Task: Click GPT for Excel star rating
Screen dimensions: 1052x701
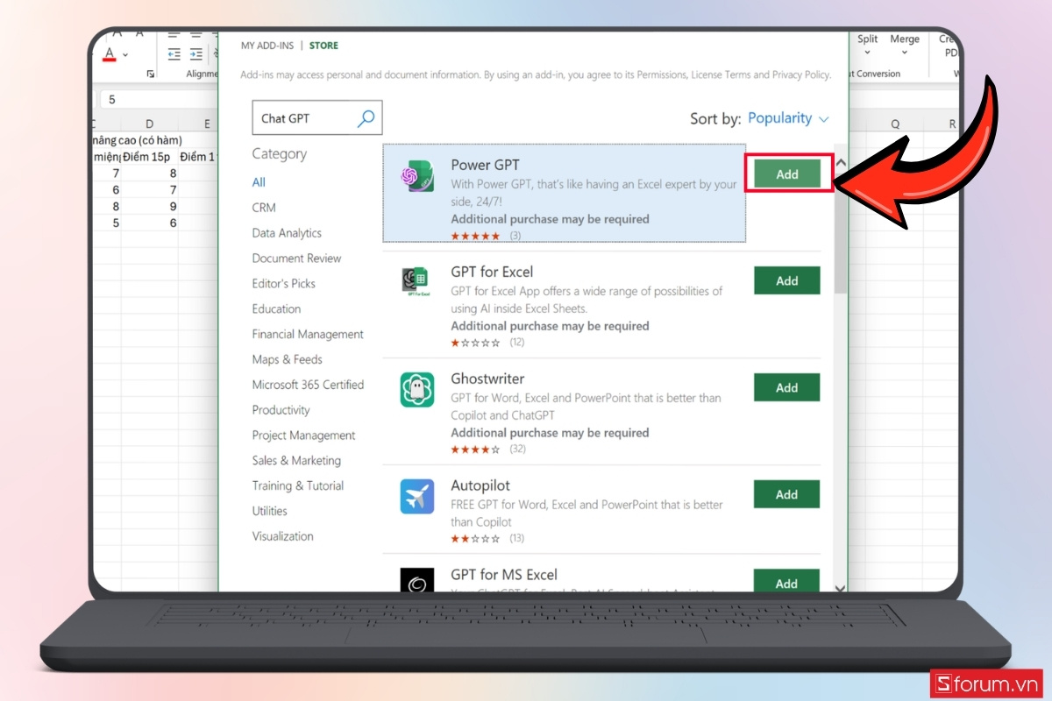Action: 475,343
